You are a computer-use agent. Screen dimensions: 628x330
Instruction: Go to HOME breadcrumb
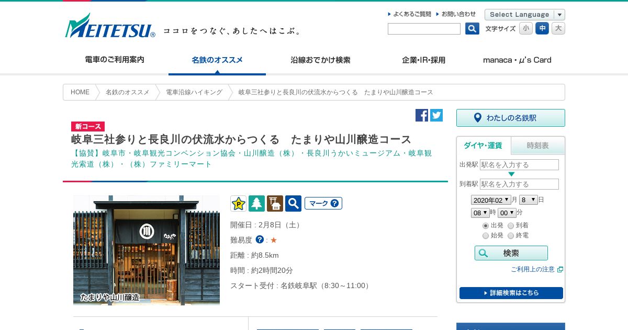click(x=80, y=92)
